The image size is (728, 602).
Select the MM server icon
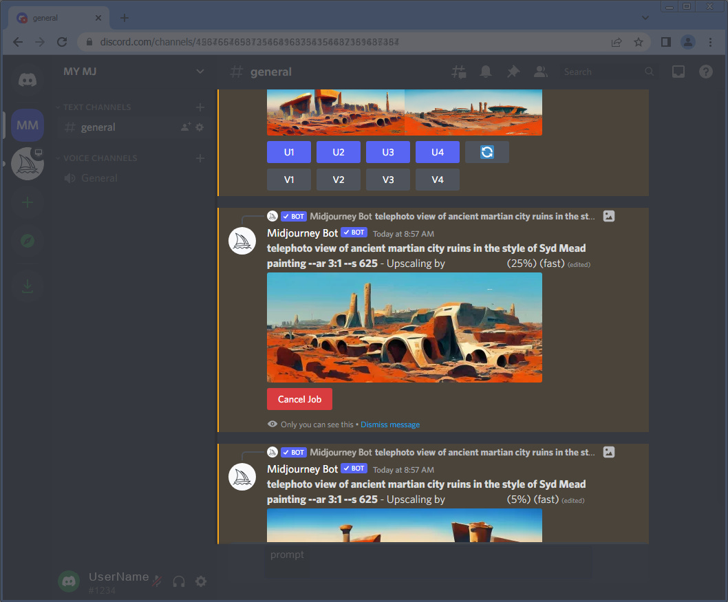coord(28,125)
